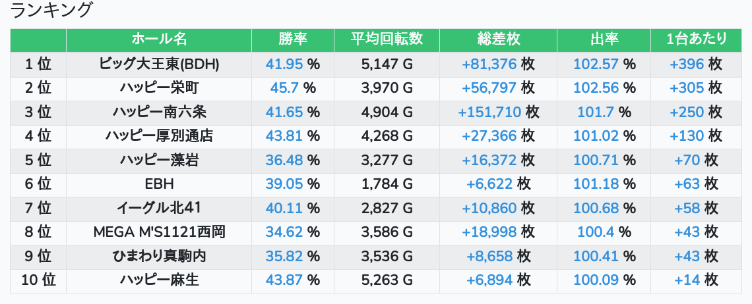The width and height of the screenshot is (752, 304).
Task: Click the 平均回転数 column header
Action: [387, 39]
